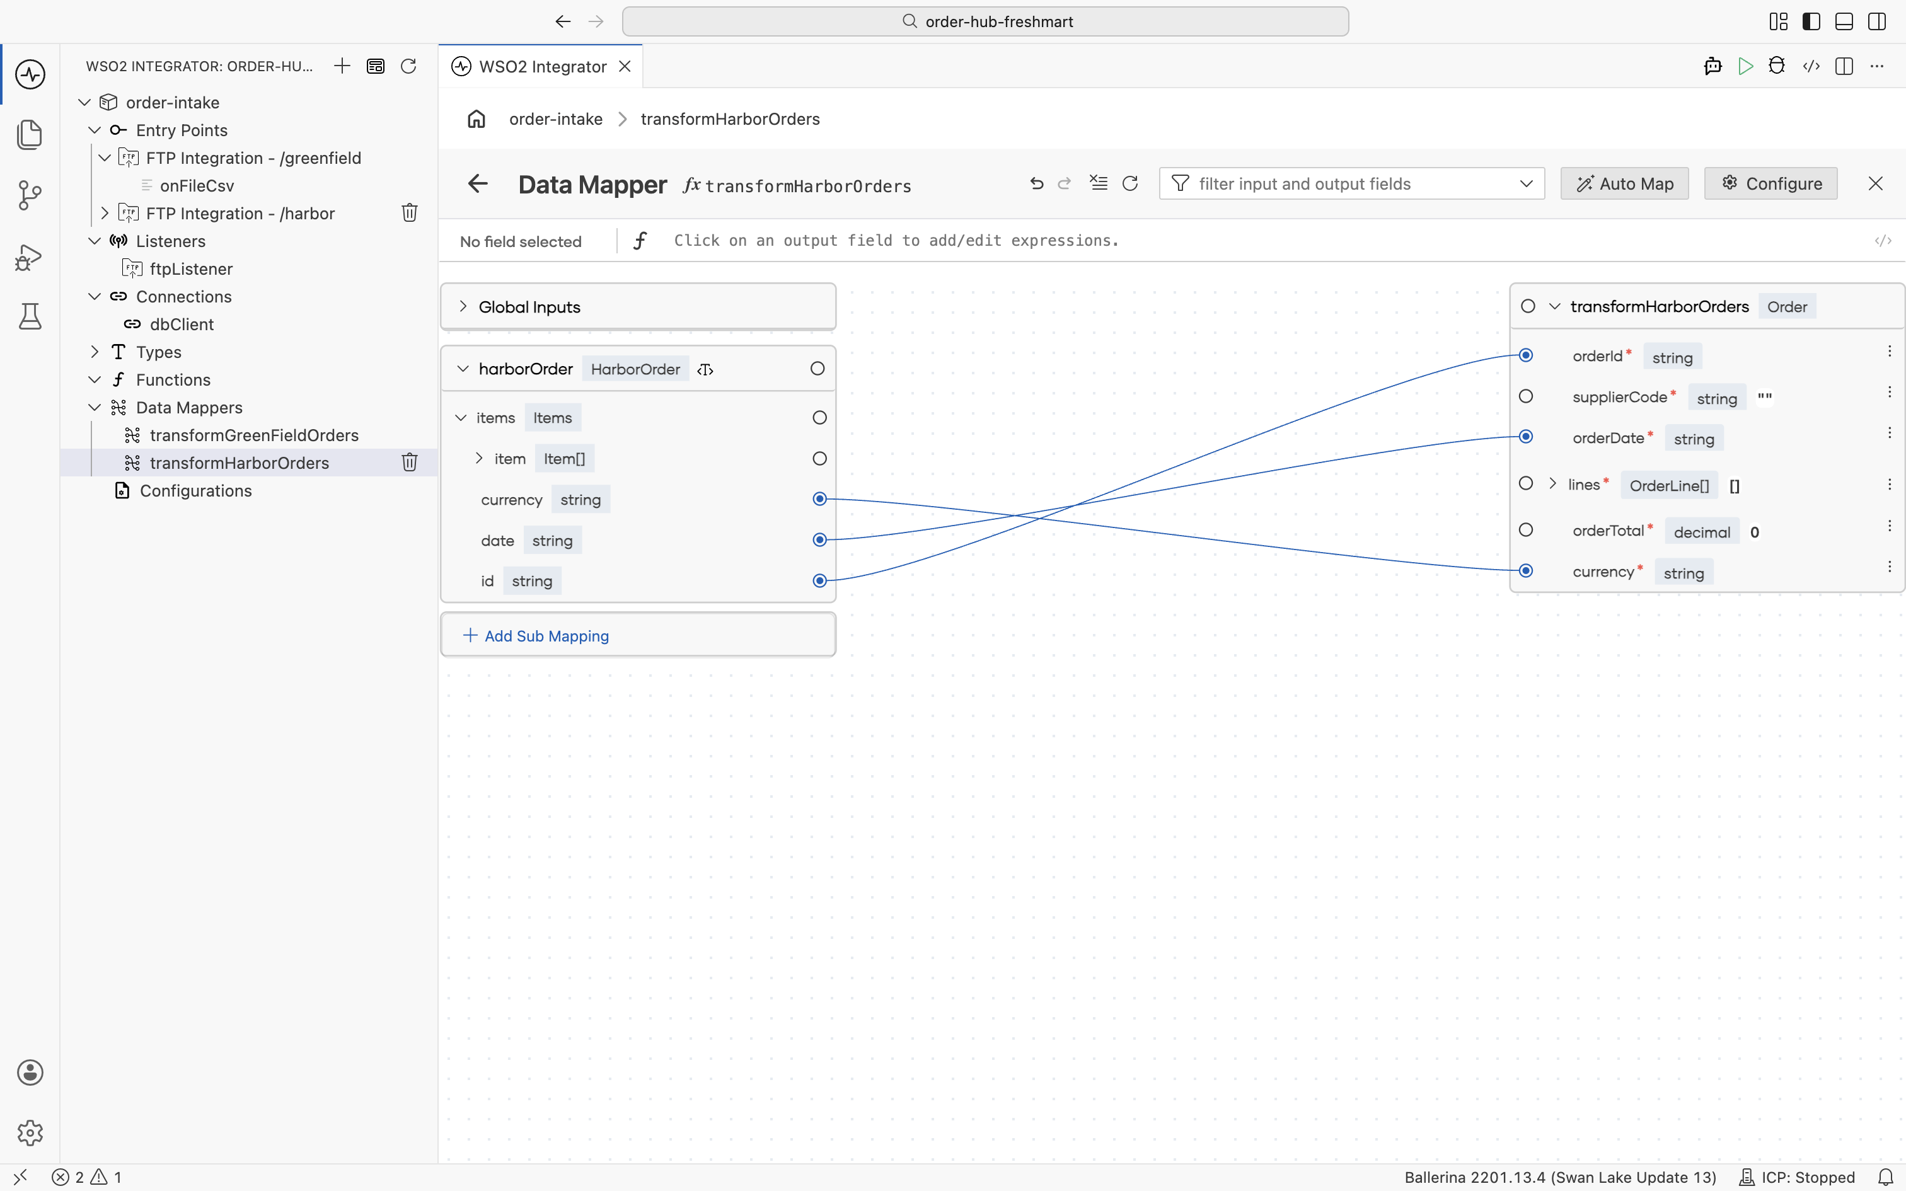This screenshot has width=1906, height=1191.
Task: Click the Debug integration icon
Action: pyautogui.click(x=1777, y=66)
